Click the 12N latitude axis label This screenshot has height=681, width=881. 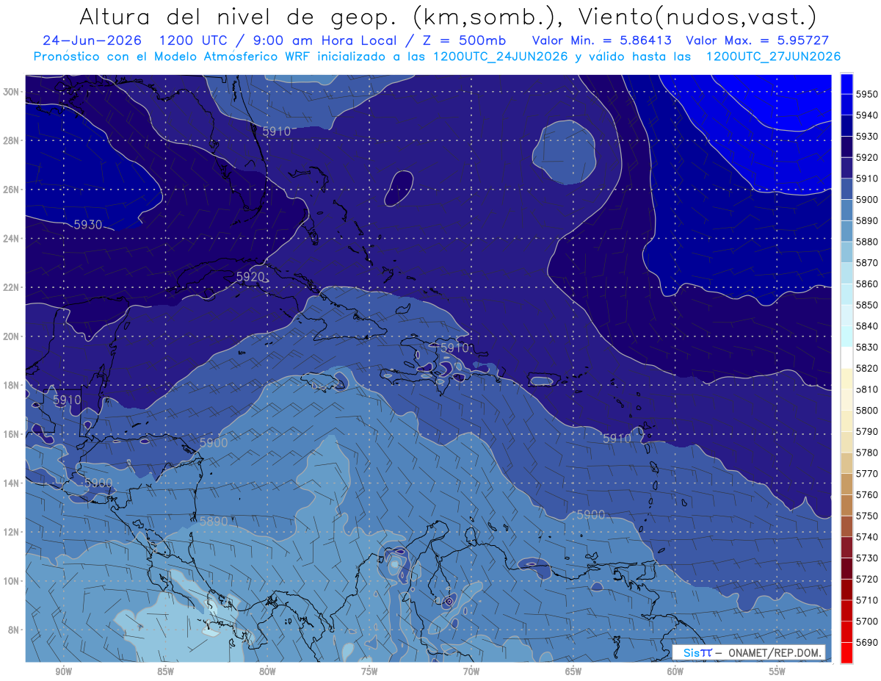click(12, 532)
